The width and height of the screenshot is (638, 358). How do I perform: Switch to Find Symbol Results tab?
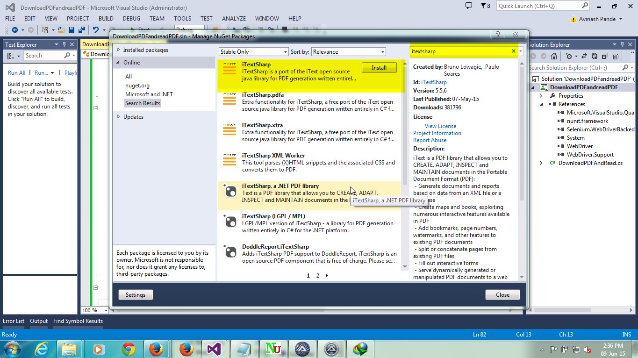pos(78,321)
